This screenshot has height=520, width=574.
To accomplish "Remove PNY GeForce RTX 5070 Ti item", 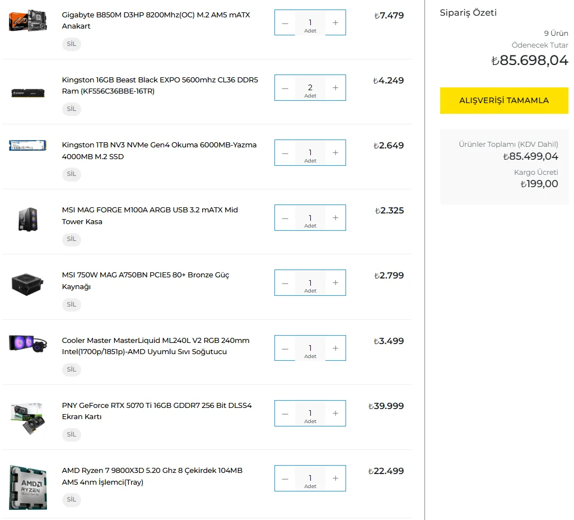I will point(72,434).
